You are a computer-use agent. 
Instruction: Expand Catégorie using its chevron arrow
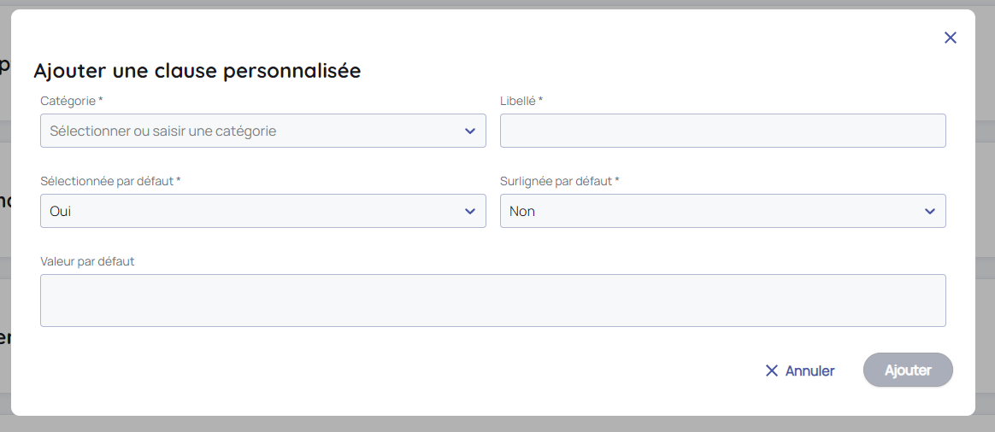pyautogui.click(x=469, y=131)
